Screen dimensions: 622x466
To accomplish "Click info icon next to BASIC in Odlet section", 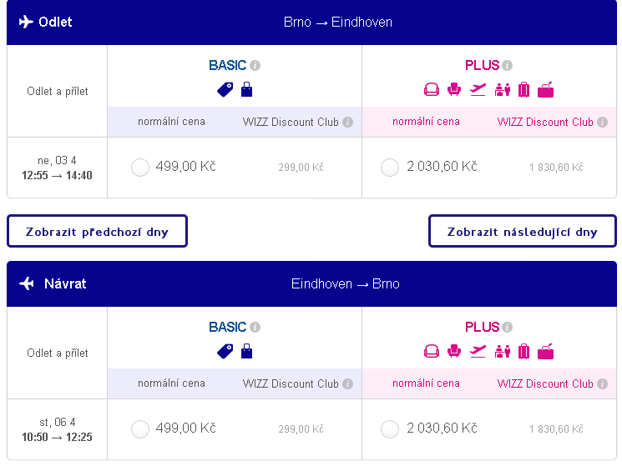I will [255, 65].
